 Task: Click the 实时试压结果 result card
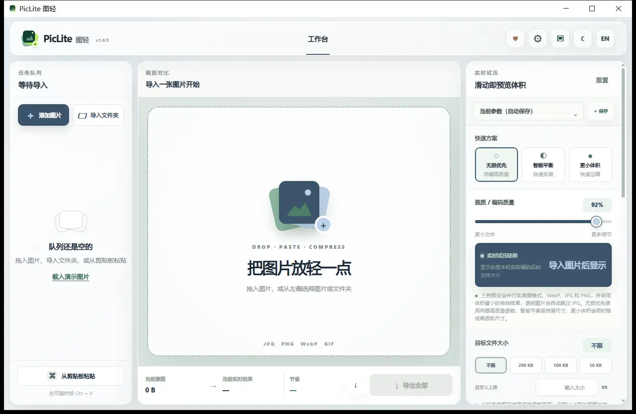point(543,265)
